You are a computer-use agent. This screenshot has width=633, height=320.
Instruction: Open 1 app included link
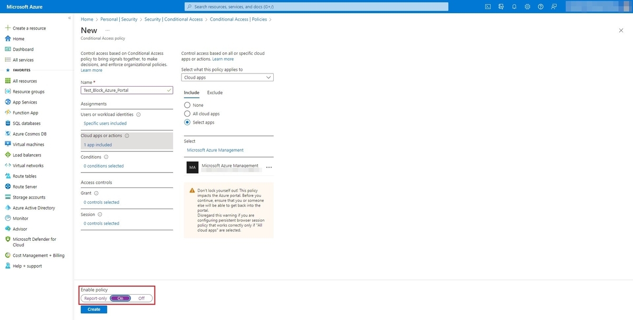[x=98, y=145]
